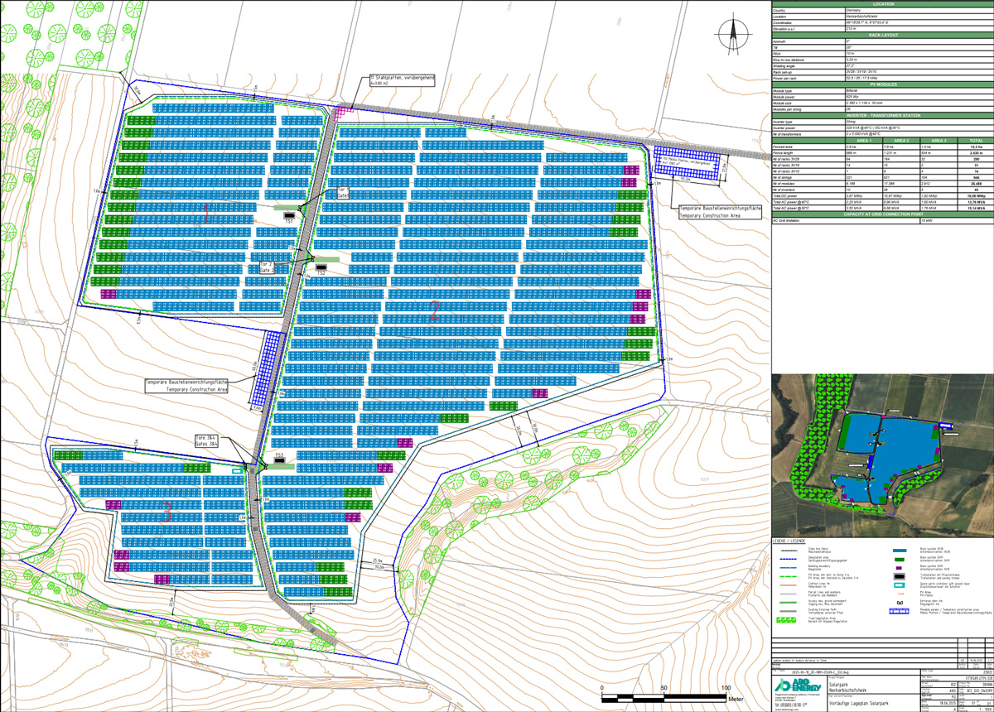This screenshot has width=994, height=712.
Task: Click the entrance door legend symbol
Action: click(900, 603)
